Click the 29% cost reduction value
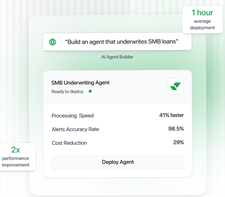This screenshot has height=197, width=225. [179, 142]
